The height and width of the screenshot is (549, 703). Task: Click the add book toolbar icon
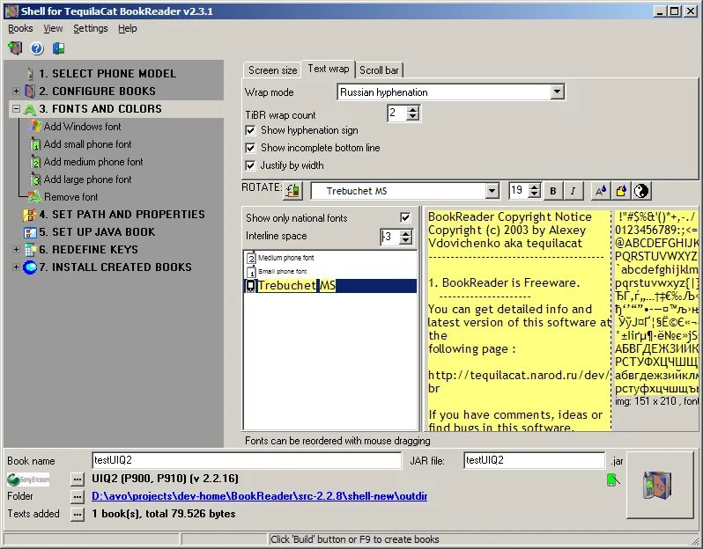coord(15,48)
